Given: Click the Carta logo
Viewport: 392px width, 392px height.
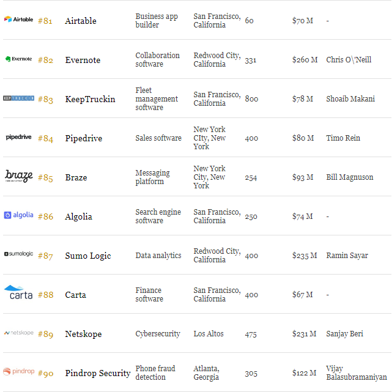Looking at the screenshot, I should (x=18, y=292).
